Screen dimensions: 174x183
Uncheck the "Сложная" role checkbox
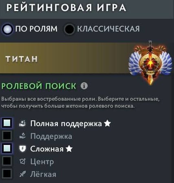[x=7, y=148]
